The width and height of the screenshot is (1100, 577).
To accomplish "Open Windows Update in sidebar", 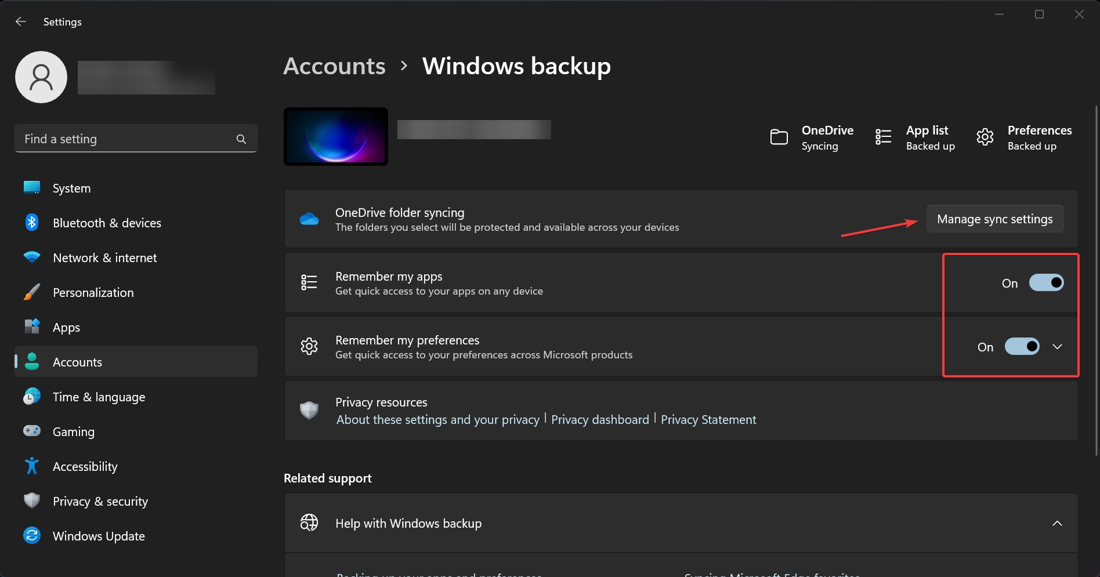I will 136,536.
